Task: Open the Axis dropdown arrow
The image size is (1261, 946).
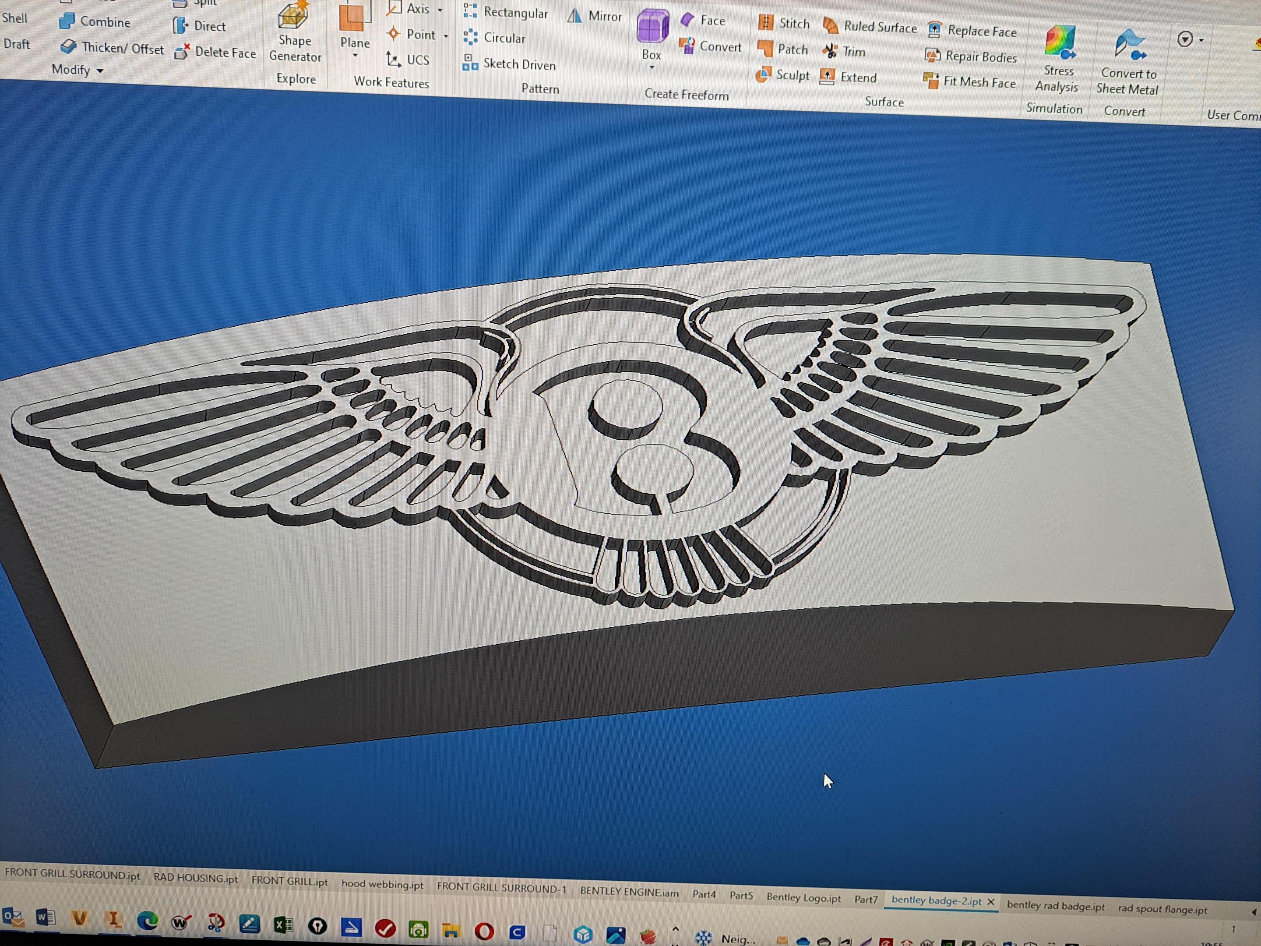Action: click(x=440, y=10)
